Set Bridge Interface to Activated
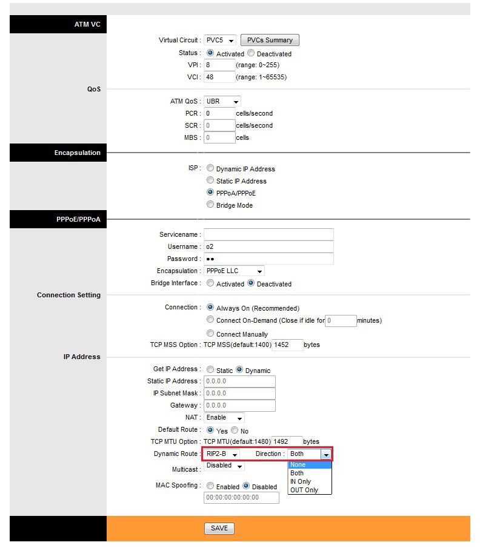This screenshot has height=548, width=480. [x=210, y=283]
